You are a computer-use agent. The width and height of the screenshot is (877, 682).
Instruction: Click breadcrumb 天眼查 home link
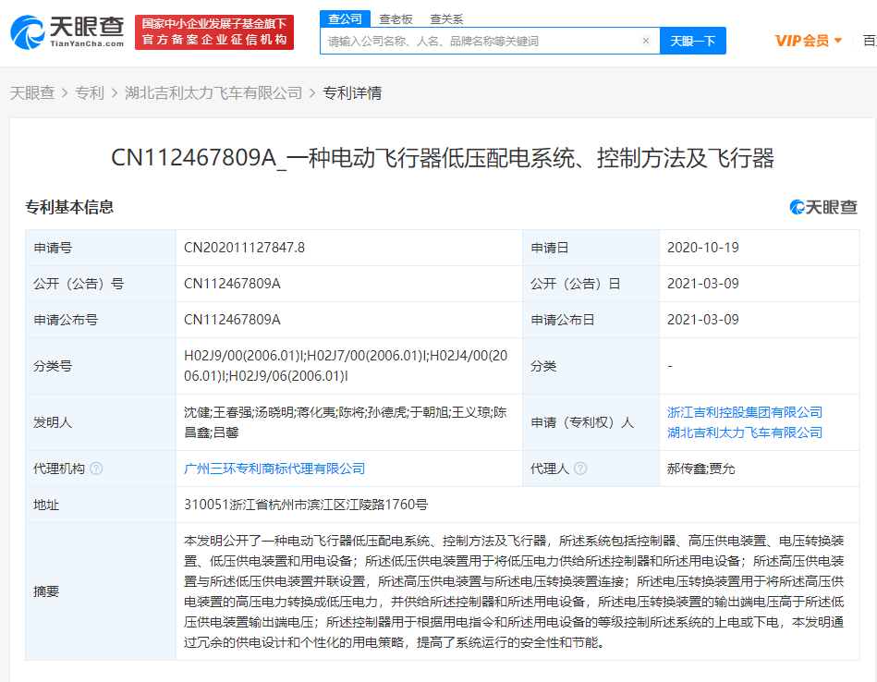point(32,92)
